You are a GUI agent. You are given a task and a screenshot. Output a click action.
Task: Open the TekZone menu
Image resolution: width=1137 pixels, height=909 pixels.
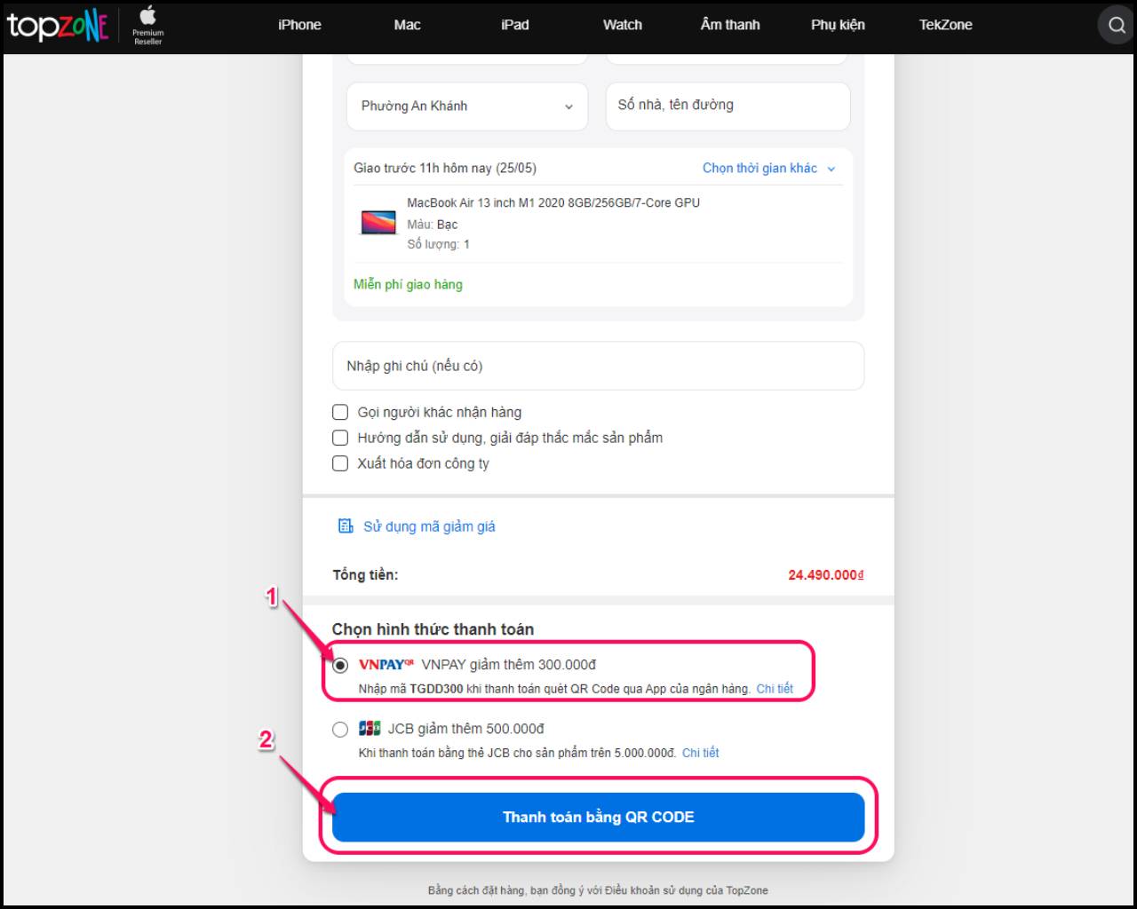click(x=945, y=25)
